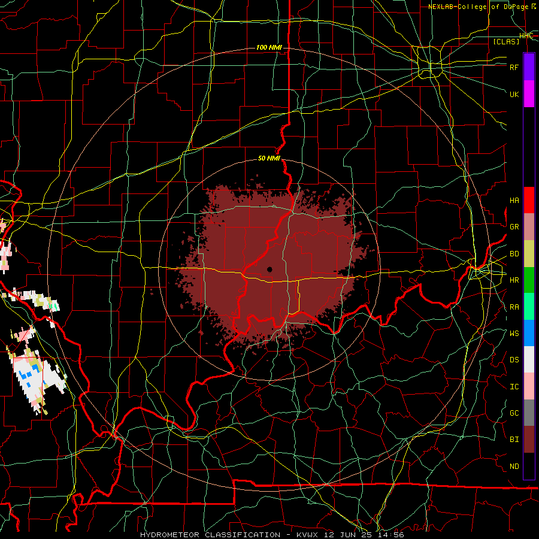This screenshot has width=539, height=539.
Task: Click the HA legend label
Action: pos(514,201)
